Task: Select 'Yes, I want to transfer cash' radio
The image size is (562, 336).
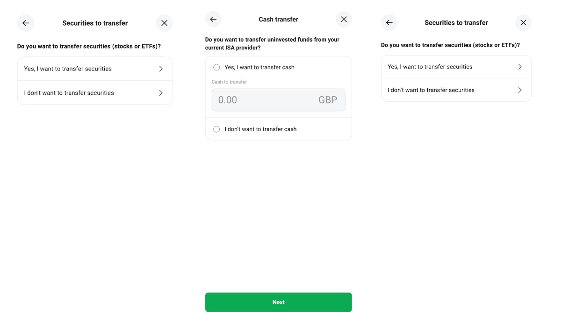Action: (x=216, y=67)
